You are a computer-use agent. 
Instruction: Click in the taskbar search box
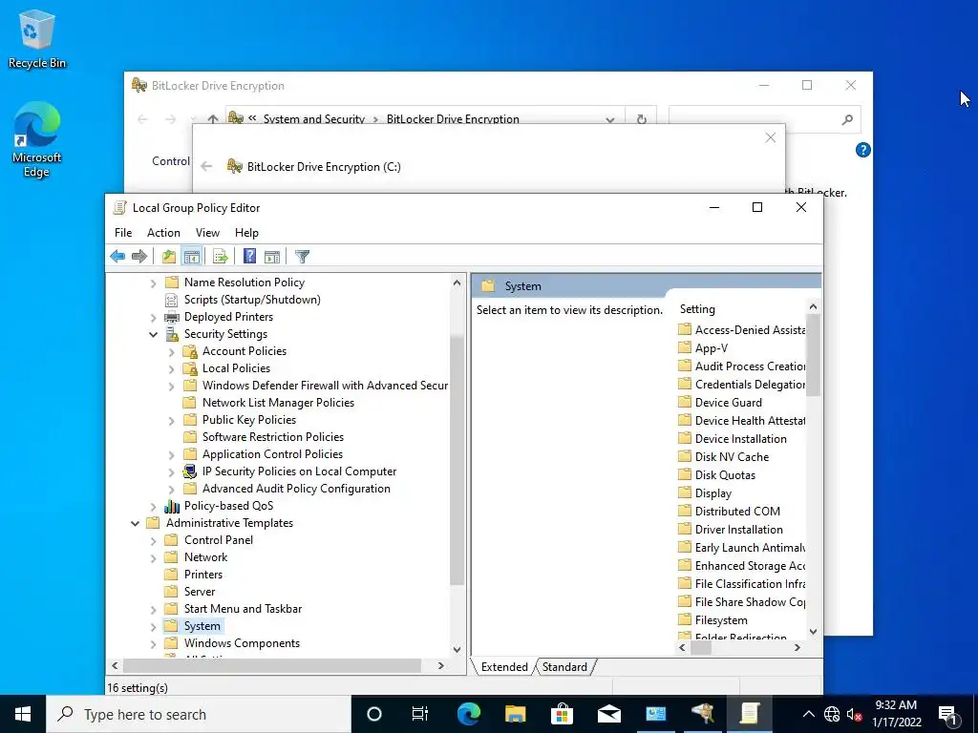click(x=199, y=714)
